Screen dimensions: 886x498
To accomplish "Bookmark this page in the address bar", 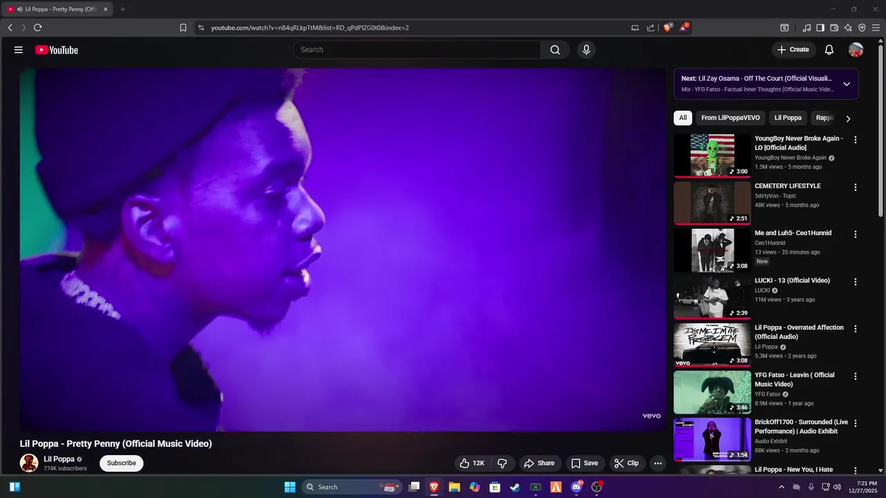I will [x=183, y=28].
